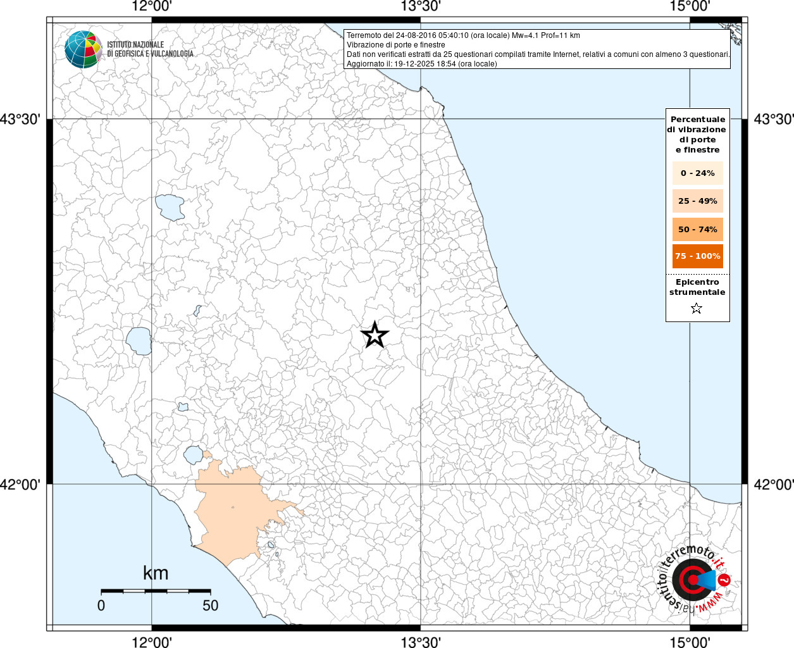The image size is (794, 648).
Task: Select the 75 - 100% legend swatch
Action: [697, 256]
